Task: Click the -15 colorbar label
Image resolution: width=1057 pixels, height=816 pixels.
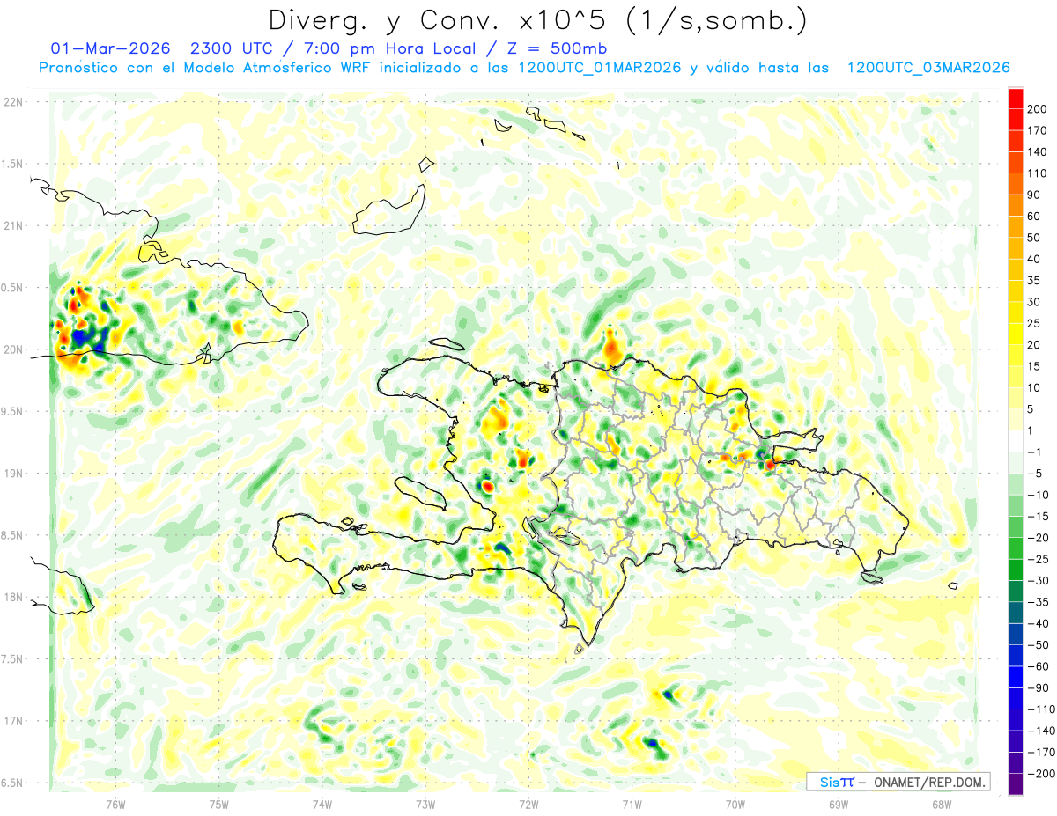Action: pyautogui.click(x=1039, y=517)
